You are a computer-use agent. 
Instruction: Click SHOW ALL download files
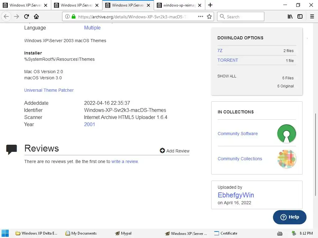[227, 76]
